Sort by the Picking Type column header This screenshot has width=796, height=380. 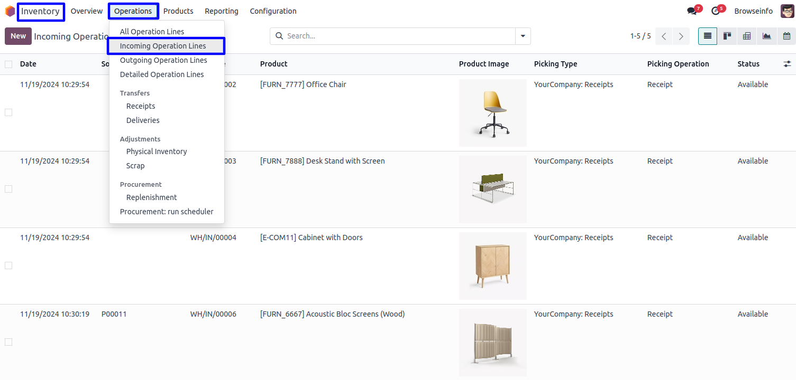click(x=555, y=64)
